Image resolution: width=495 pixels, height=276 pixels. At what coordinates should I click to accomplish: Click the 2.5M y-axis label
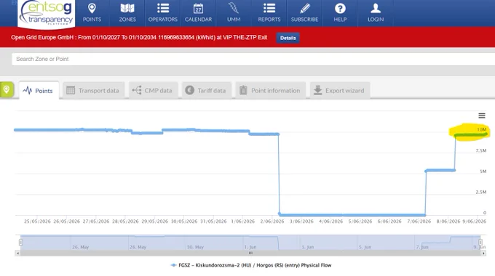[x=481, y=192]
